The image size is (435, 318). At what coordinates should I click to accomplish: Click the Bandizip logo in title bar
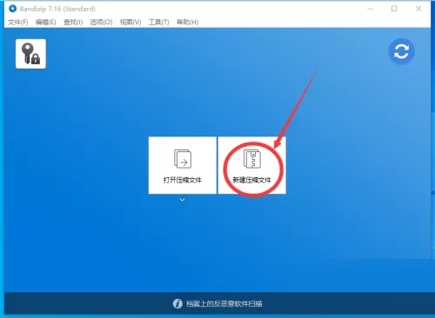[x=12, y=9]
